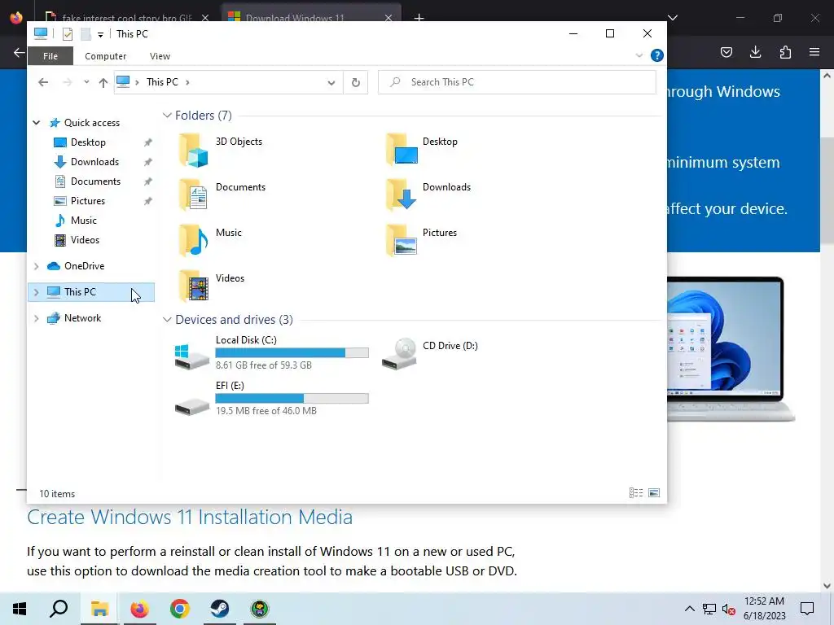Click This PC breadcrumb in address bar

click(162, 82)
